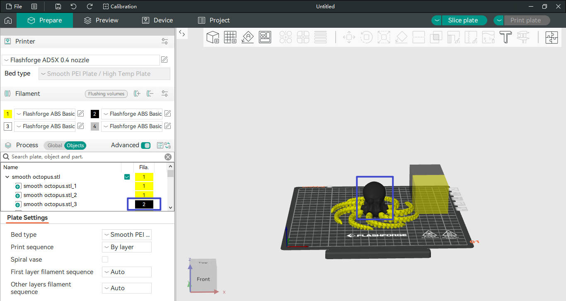Add text shape with the T tool
The width and height of the screenshot is (566, 301).
tap(506, 37)
